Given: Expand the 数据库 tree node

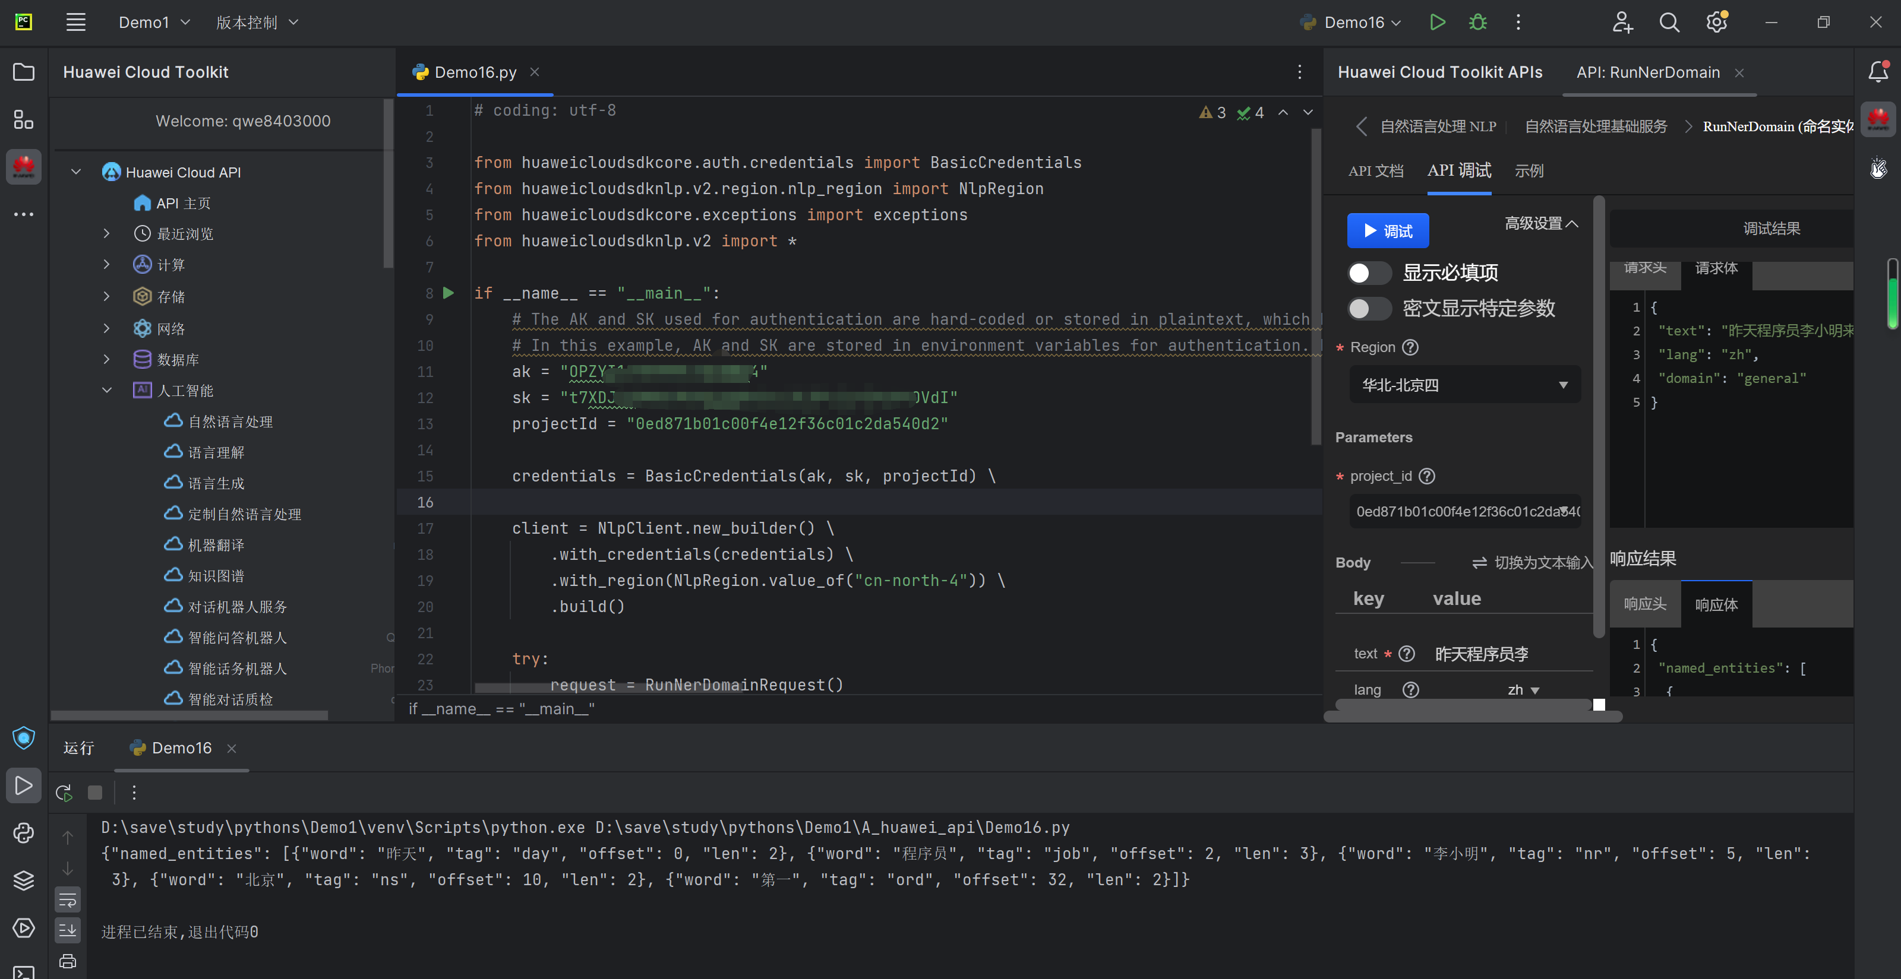Looking at the screenshot, I should pos(106,359).
